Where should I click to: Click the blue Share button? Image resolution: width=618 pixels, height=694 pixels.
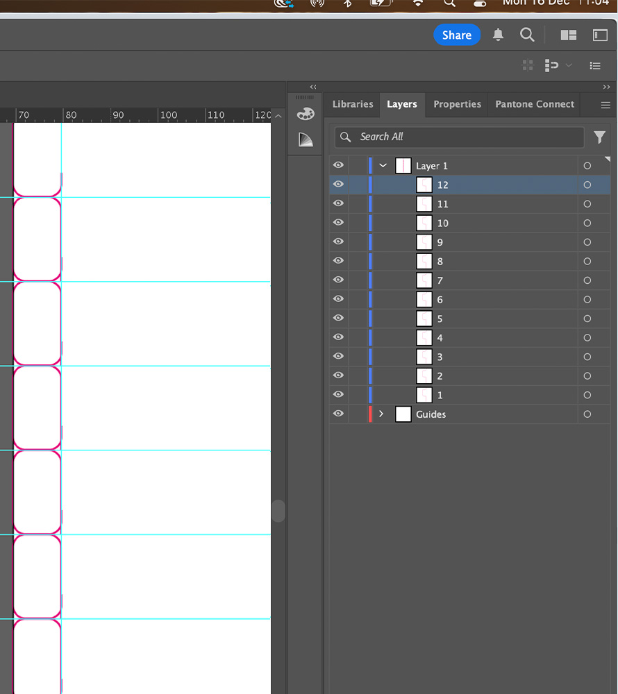pos(457,35)
